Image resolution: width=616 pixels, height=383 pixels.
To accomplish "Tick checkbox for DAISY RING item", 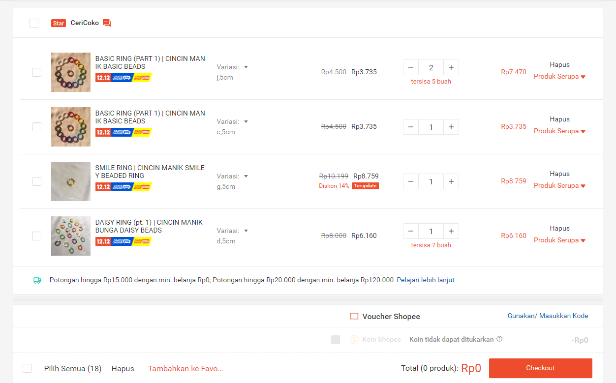I will pos(37,236).
